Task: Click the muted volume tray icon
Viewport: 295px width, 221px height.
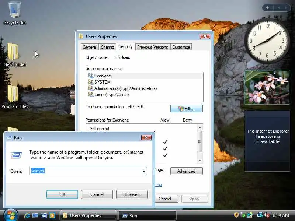Action: [267, 215]
